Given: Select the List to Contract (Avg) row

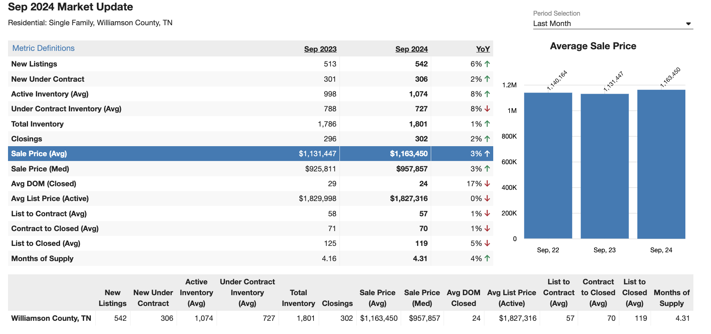Looking at the screenshot, I should [251, 213].
